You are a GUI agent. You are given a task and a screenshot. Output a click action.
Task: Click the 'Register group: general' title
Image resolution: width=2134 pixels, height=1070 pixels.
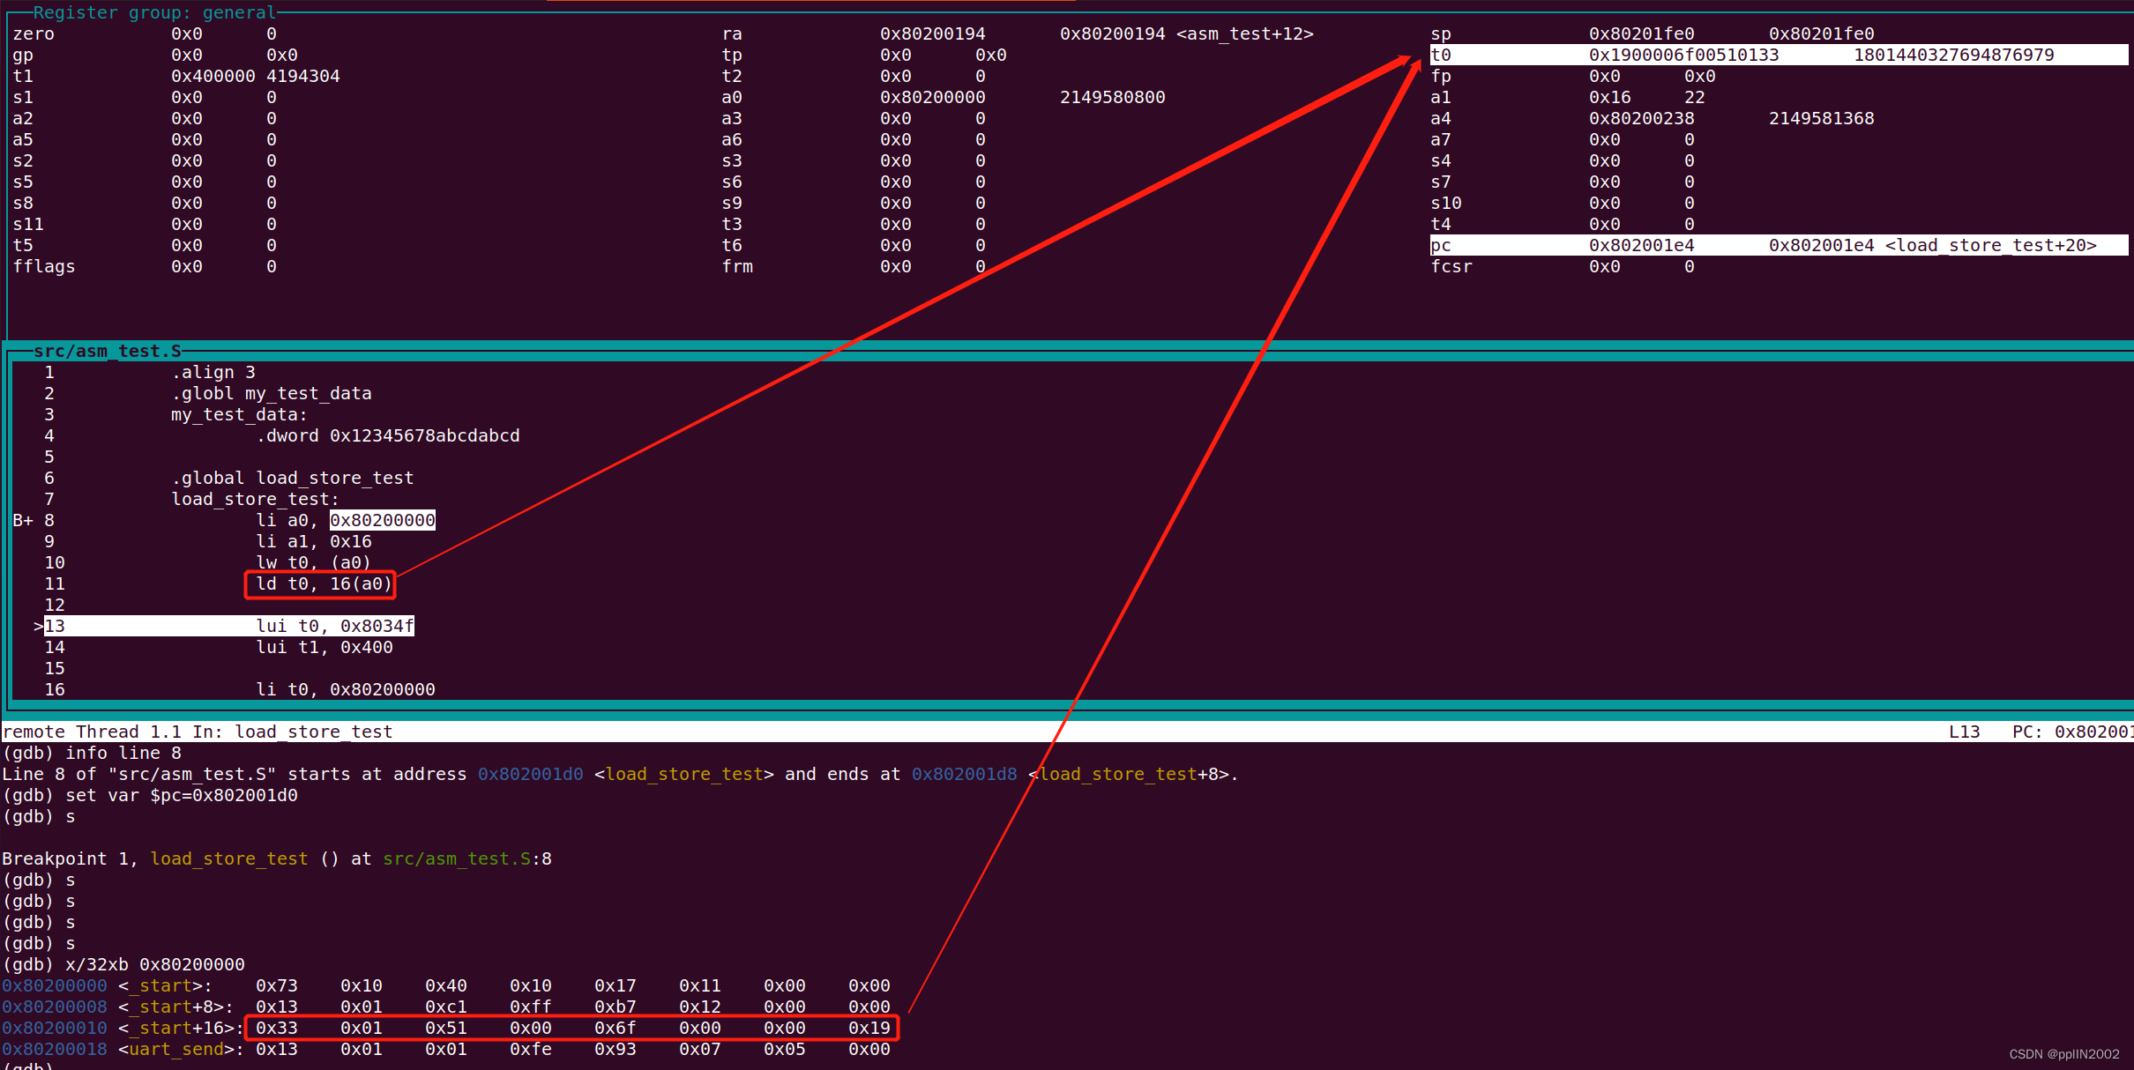[154, 12]
